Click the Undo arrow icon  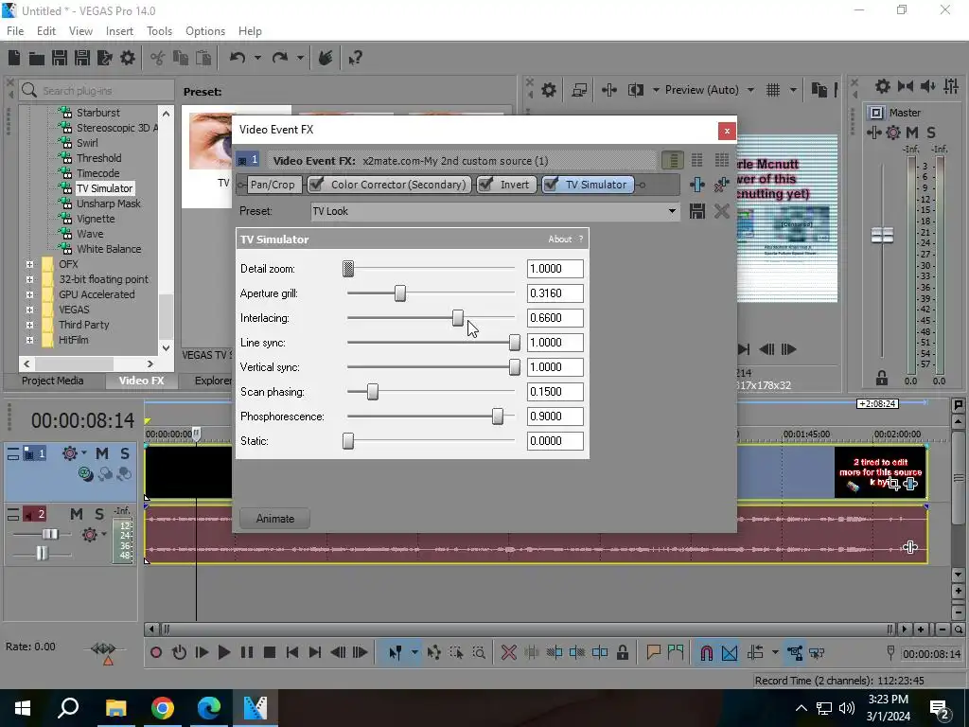238,58
